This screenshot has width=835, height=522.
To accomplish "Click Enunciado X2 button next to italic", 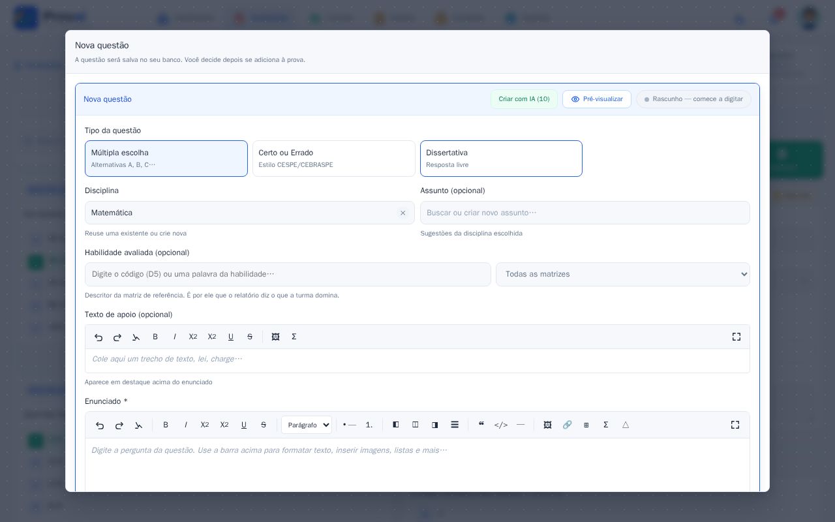I will point(205,425).
